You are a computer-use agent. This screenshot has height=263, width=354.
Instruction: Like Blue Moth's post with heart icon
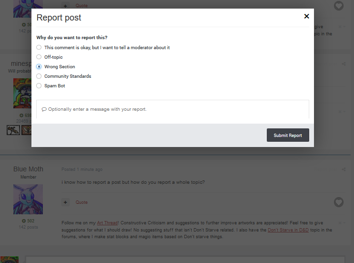pyautogui.click(x=338, y=202)
